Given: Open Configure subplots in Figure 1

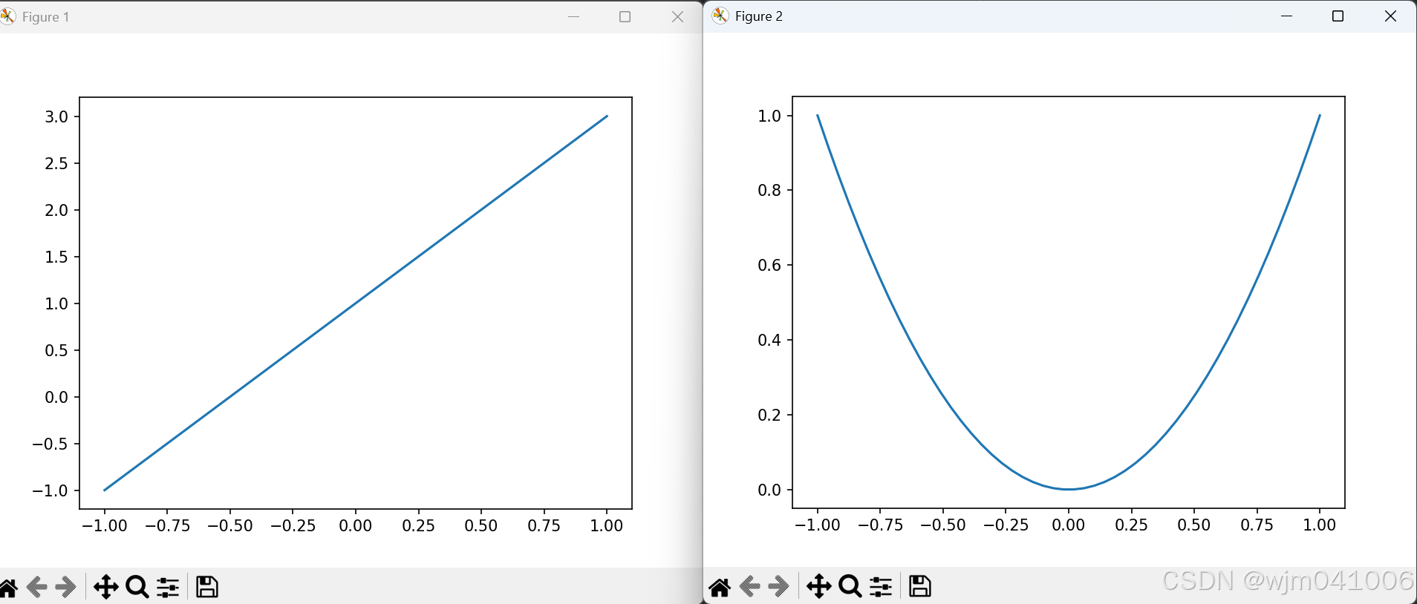Looking at the screenshot, I should point(168,587).
